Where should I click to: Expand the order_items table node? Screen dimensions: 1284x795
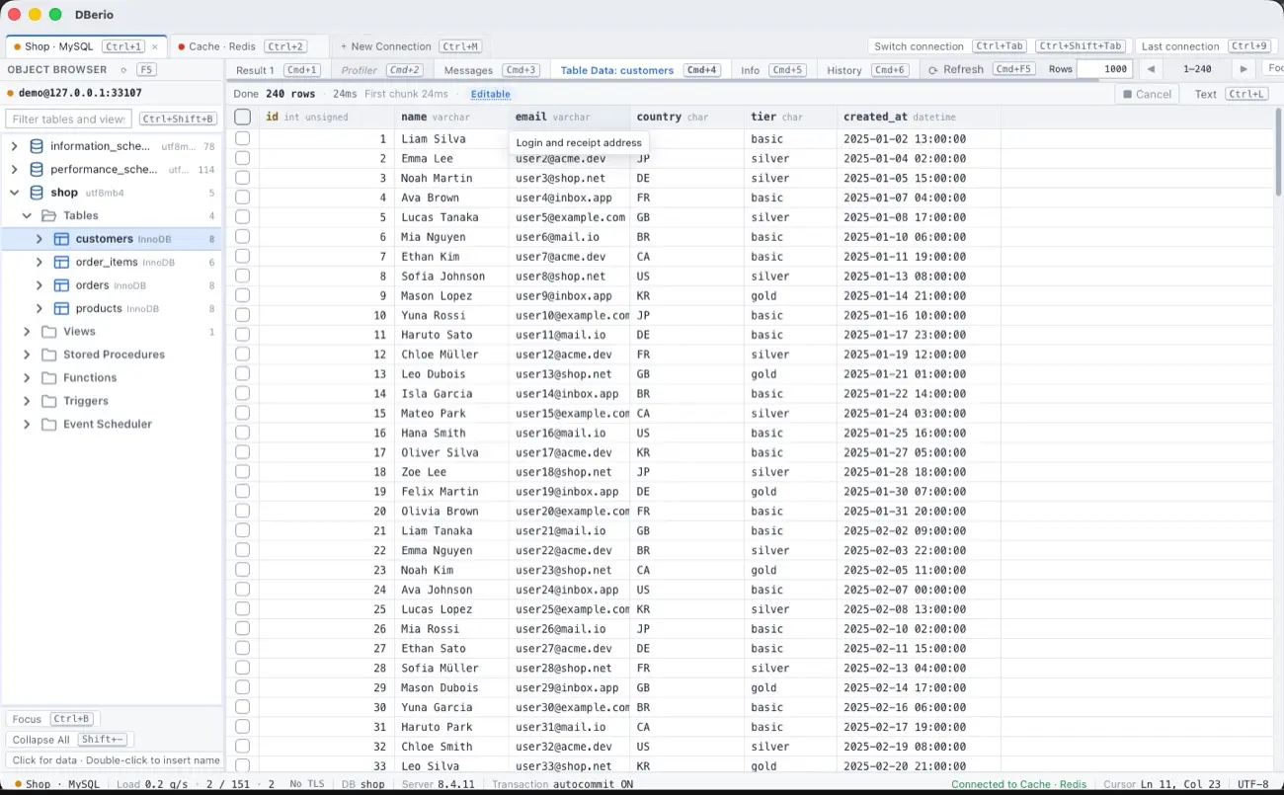click(40, 262)
